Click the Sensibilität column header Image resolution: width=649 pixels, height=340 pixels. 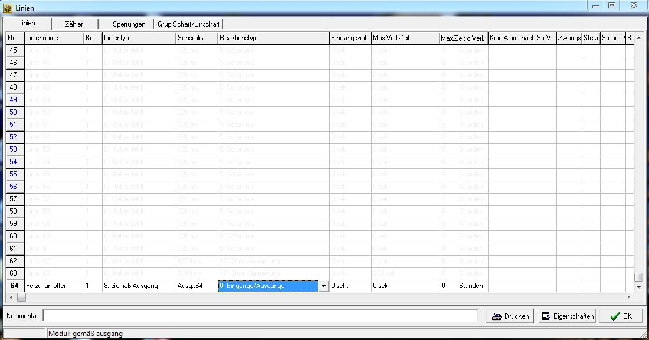(196, 38)
